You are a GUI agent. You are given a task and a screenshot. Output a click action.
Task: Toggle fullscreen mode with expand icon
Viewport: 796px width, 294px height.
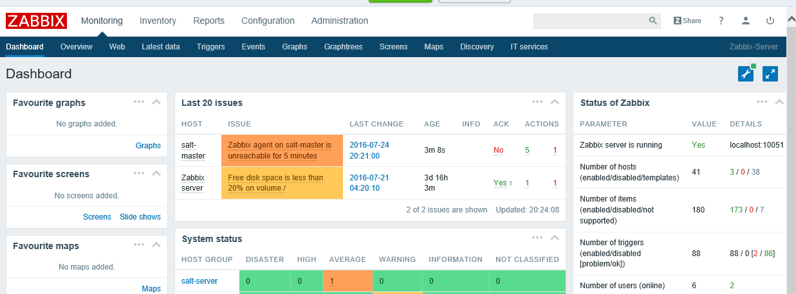pyautogui.click(x=770, y=74)
